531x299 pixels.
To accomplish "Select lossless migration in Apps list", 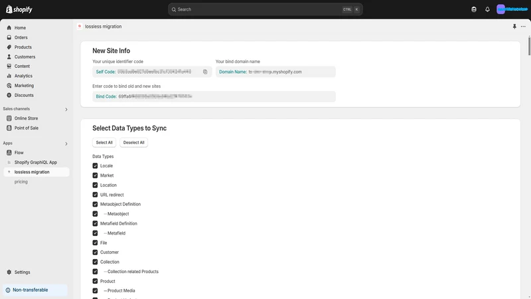I will tap(37, 172).
